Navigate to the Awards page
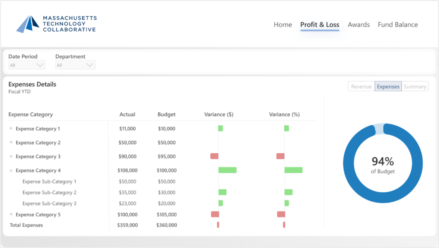The width and height of the screenshot is (439, 248). point(359,24)
